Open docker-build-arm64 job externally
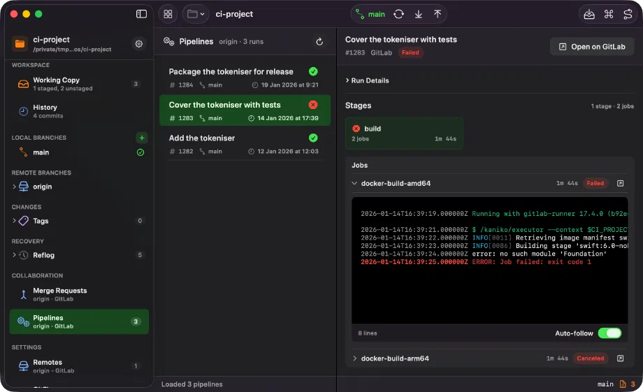Viewport: 643px width, 392px height. [x=620, y=358]
